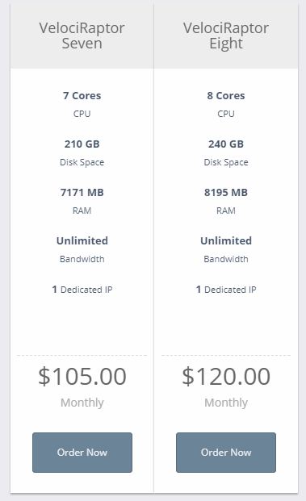Click the 7171 MB RAM value
The width and height of the screenshot is (306, 501).
pyautogui.click(x=82, y=192)
